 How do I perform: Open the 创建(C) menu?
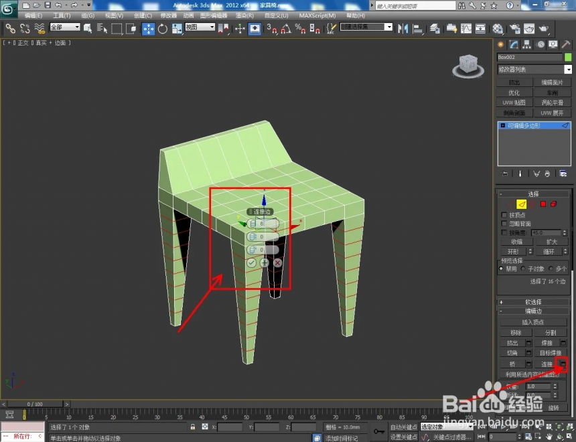pos(143,15)
